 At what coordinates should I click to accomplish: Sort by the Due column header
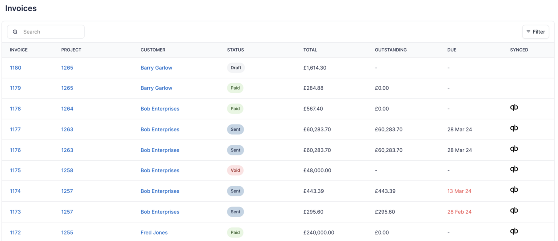point(452,50)
